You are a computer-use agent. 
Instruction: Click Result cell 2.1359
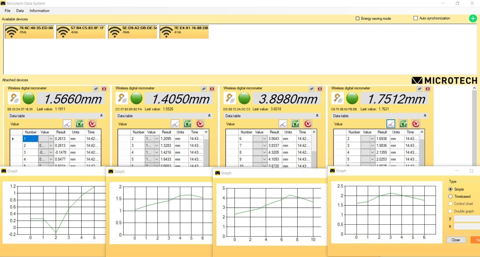click(382, 152)
